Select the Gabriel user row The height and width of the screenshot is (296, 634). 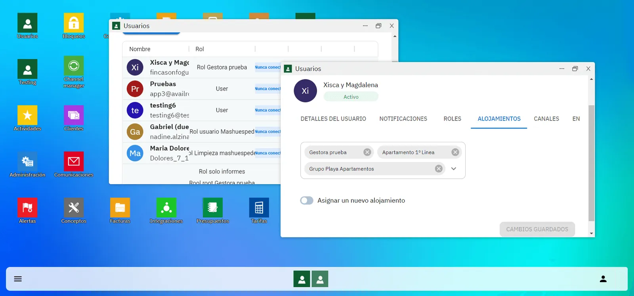tap(202, 132)
